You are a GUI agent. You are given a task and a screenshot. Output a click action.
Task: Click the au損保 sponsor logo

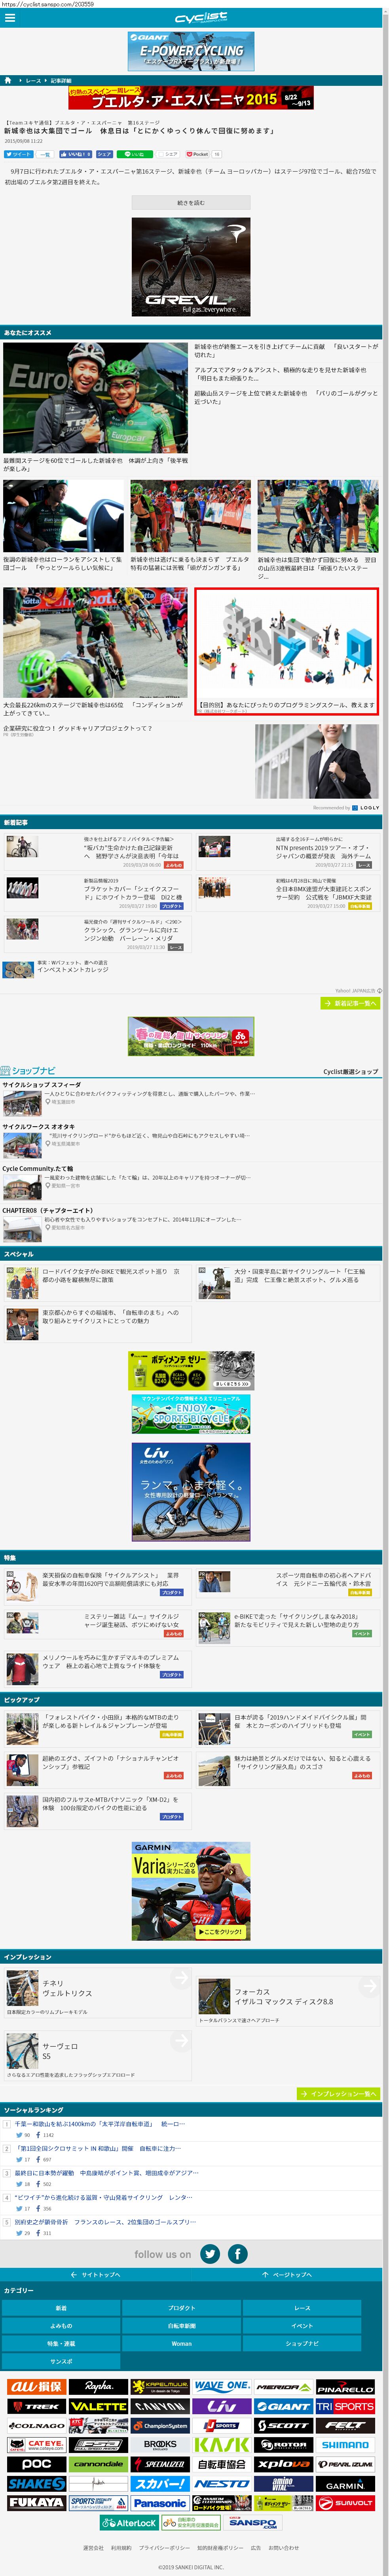point(36,2387)
